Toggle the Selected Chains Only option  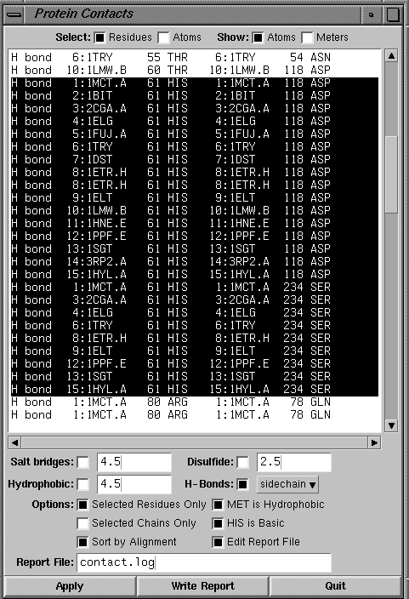82,523
